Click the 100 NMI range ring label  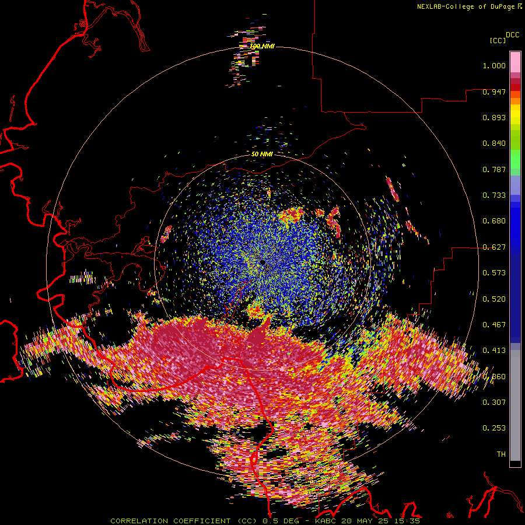click(x=262, y=46)
